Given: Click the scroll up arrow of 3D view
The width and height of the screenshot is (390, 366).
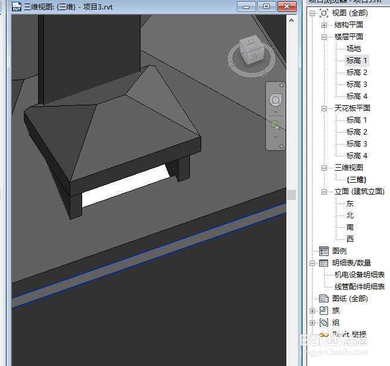Looking at the screenshot, I should click(292, 20).
